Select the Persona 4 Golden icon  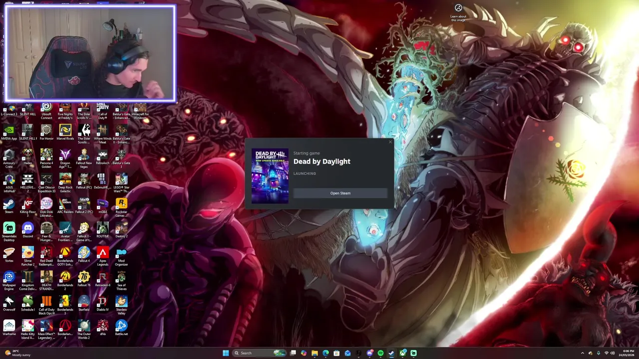(46, 159)
